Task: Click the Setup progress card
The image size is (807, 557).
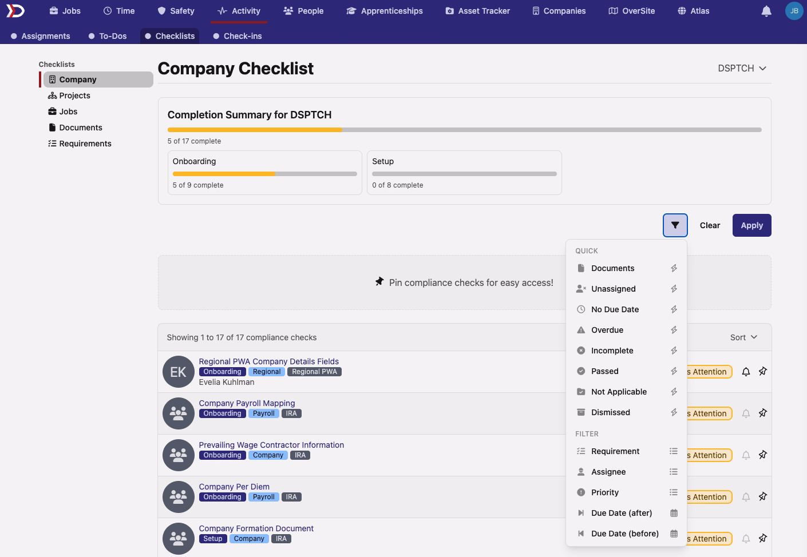Action: pos(464,173)
